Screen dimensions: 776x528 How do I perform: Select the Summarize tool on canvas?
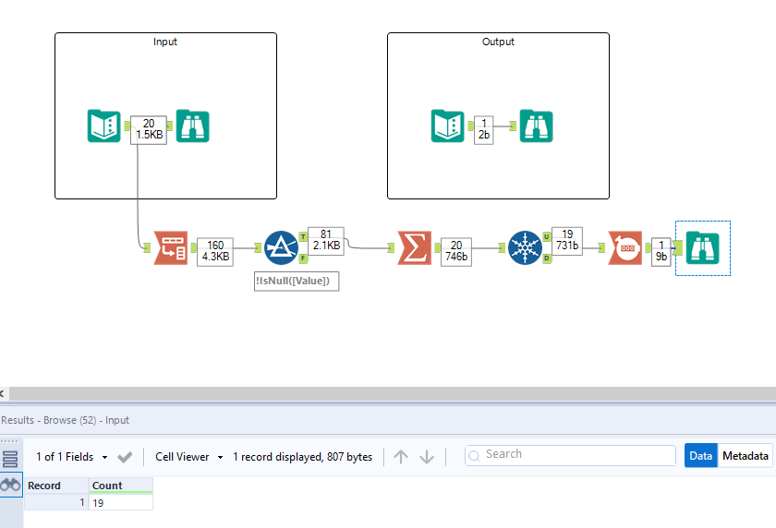[x=414, y=247]
